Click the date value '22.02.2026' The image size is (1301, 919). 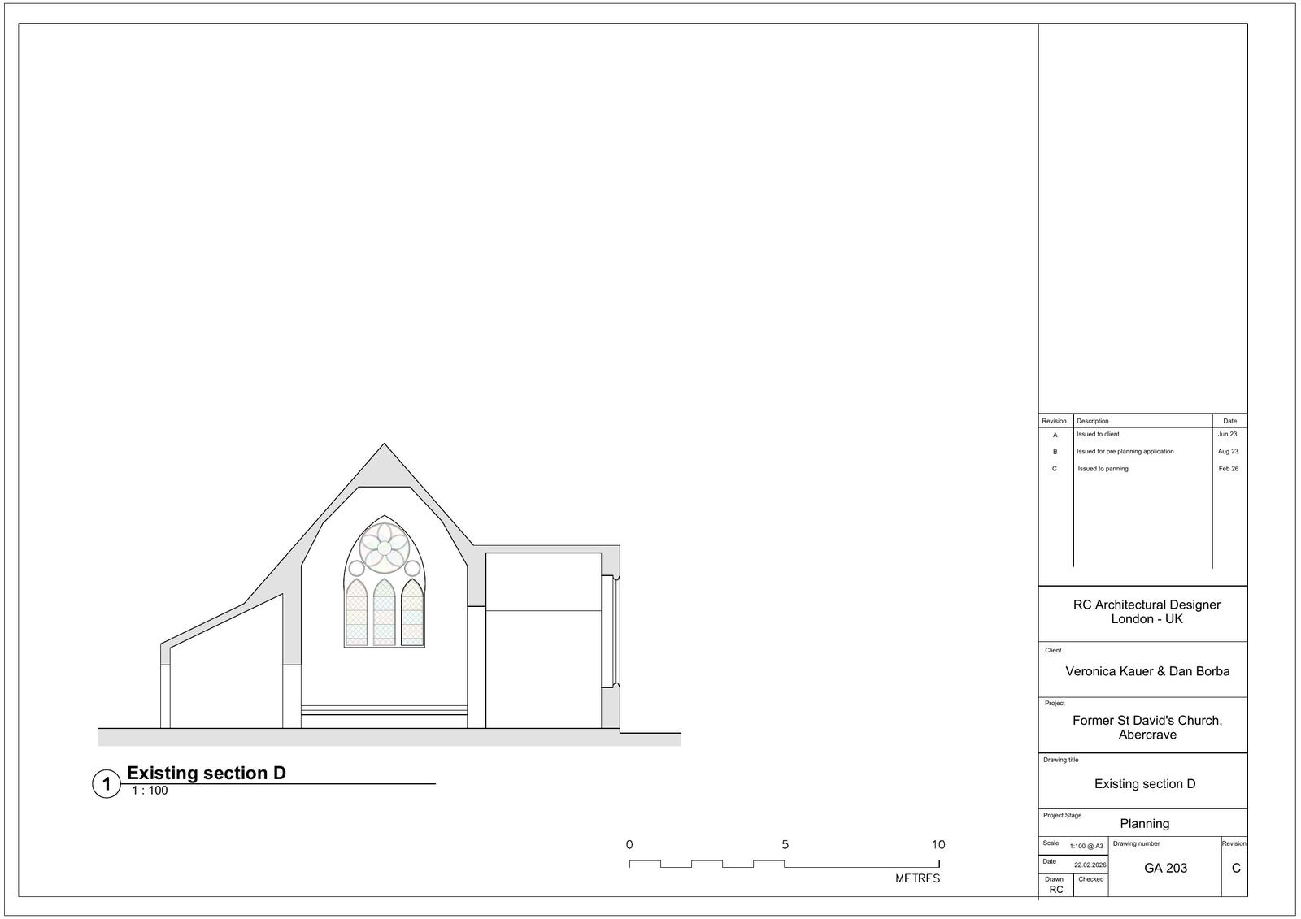coord(1090,865)
